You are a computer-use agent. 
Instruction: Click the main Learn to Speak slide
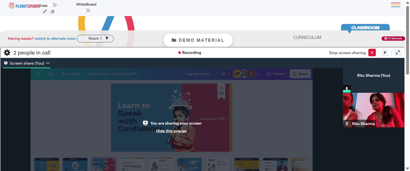[171, 118]
